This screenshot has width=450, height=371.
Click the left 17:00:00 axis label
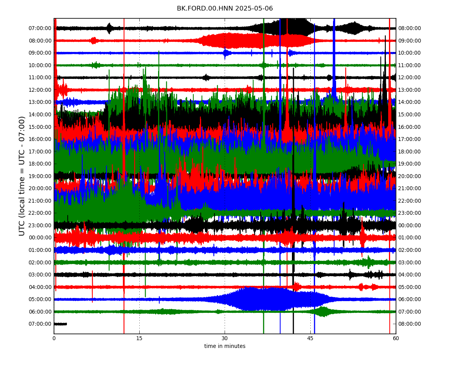40,152
